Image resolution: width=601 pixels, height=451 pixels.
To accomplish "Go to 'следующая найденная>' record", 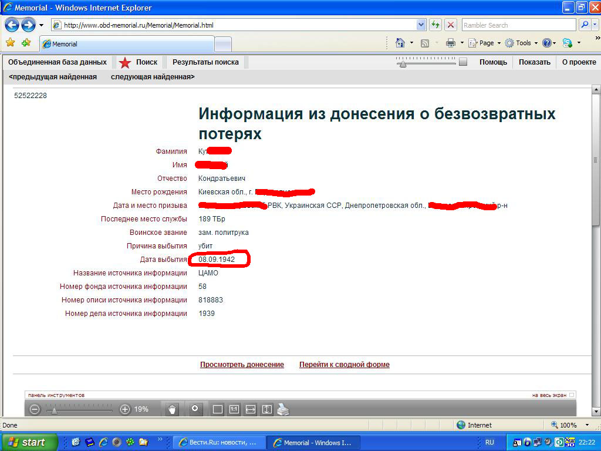I will pyautogui.click(x=153, y=77).
